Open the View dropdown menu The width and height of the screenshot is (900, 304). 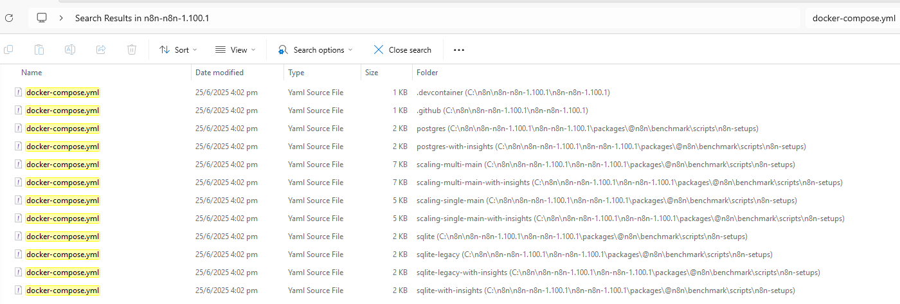point(235,49)
